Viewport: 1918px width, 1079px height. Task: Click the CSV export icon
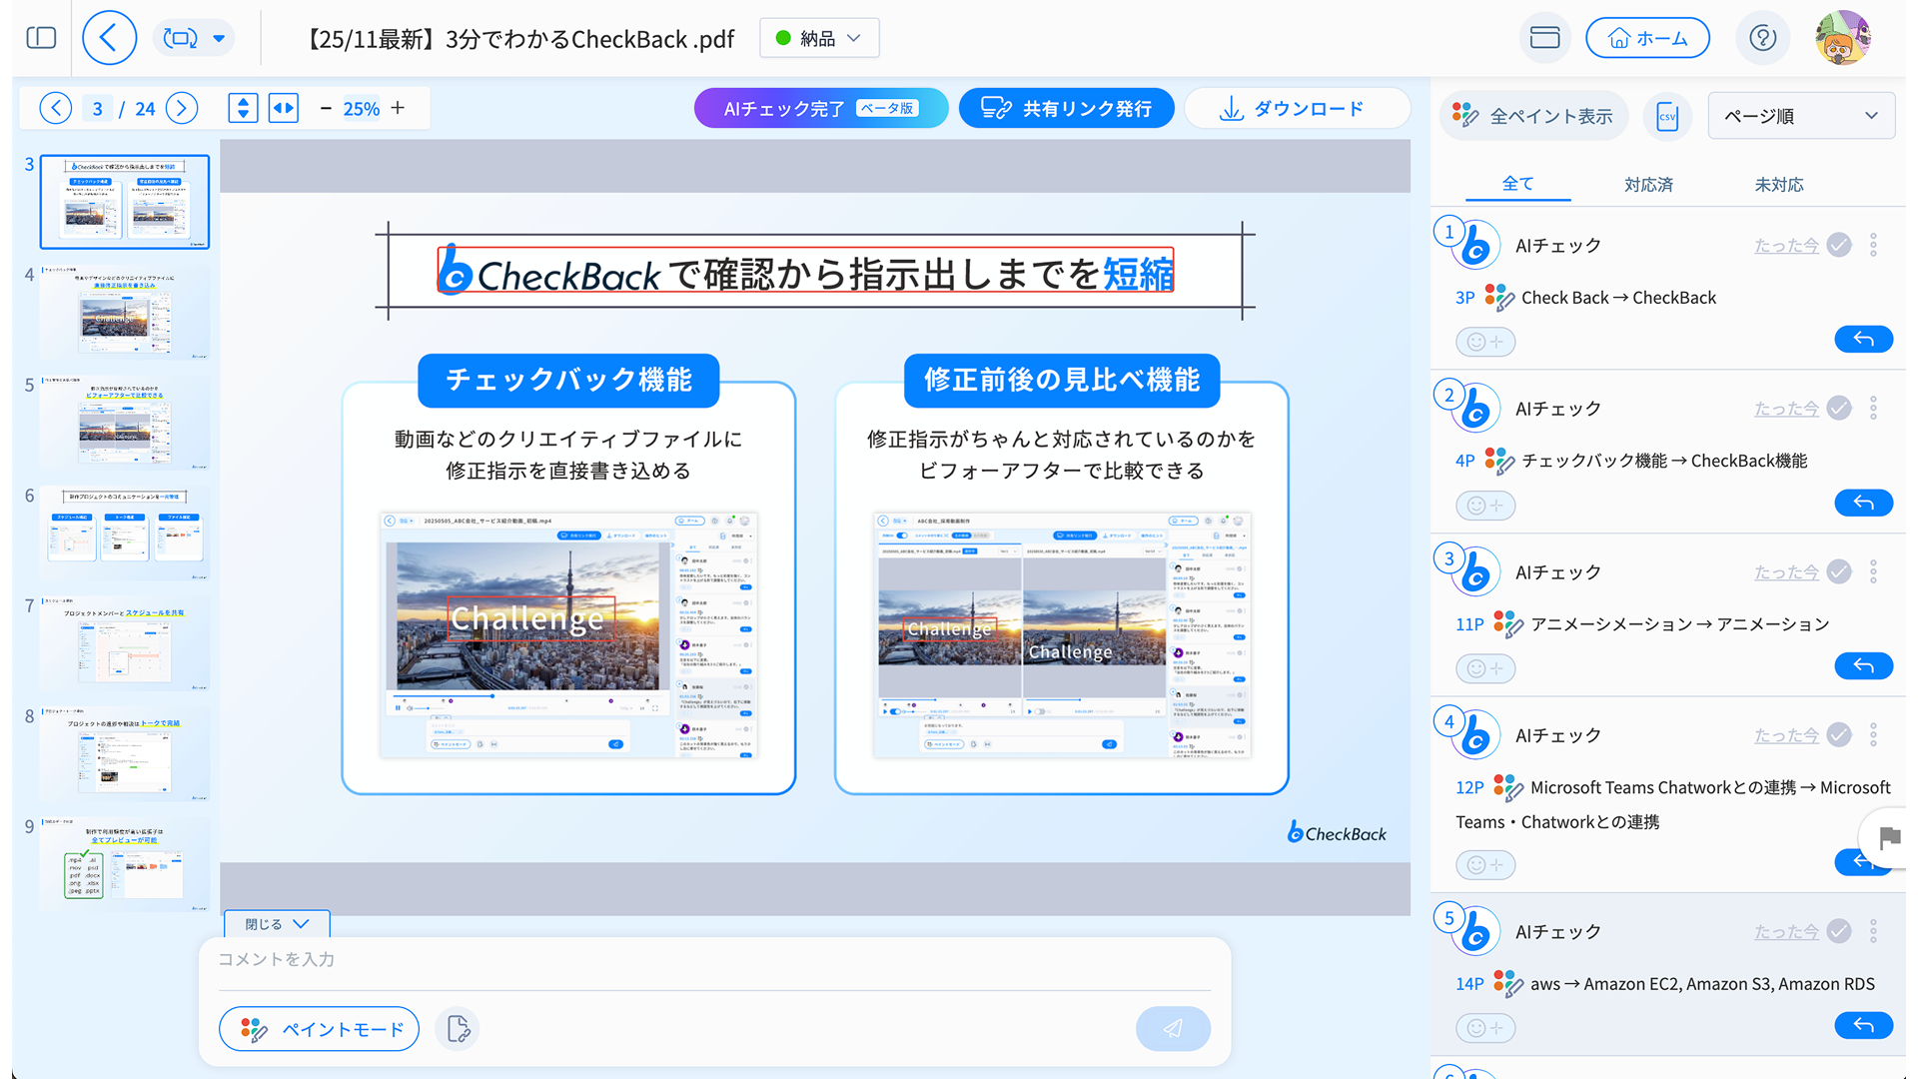(1666, 116)
